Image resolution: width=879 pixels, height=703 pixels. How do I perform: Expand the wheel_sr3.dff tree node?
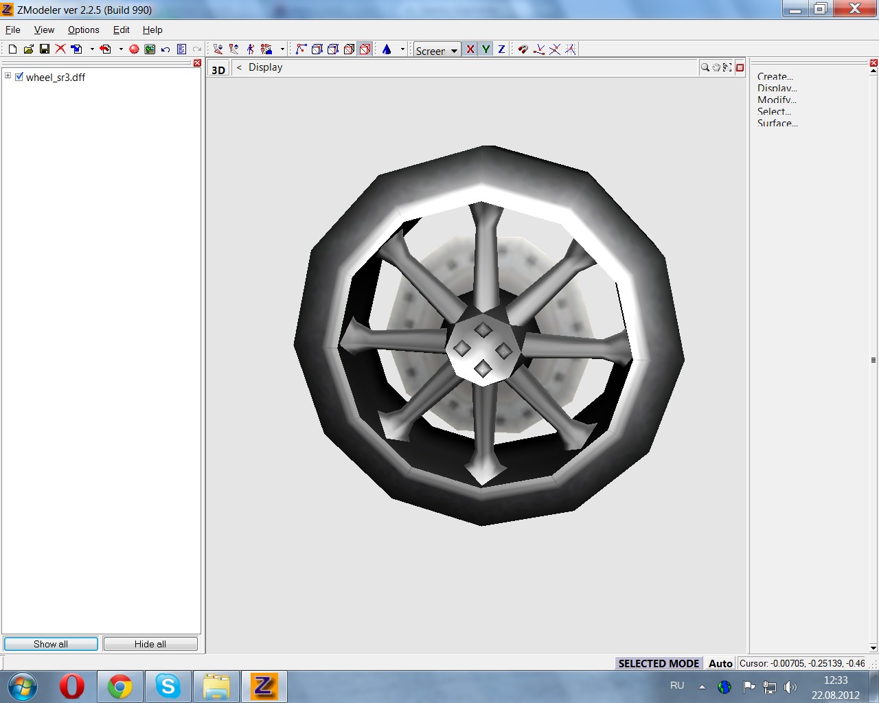pyautogui.click(x=8, y=76)
